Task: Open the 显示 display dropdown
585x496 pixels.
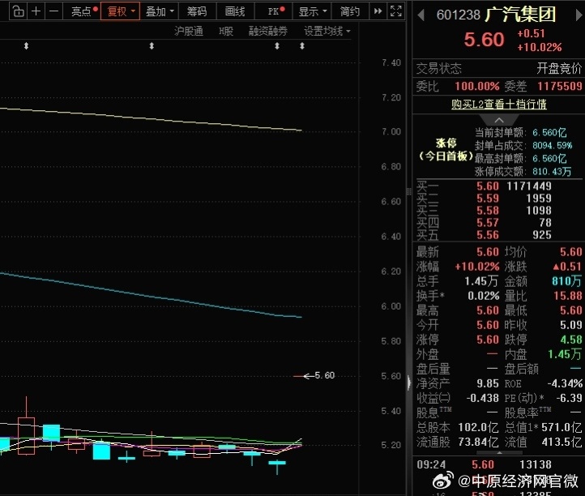Action: point(312,11)
